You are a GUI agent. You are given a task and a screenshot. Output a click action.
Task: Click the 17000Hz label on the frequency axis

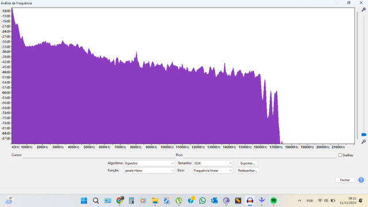point(276,147)
